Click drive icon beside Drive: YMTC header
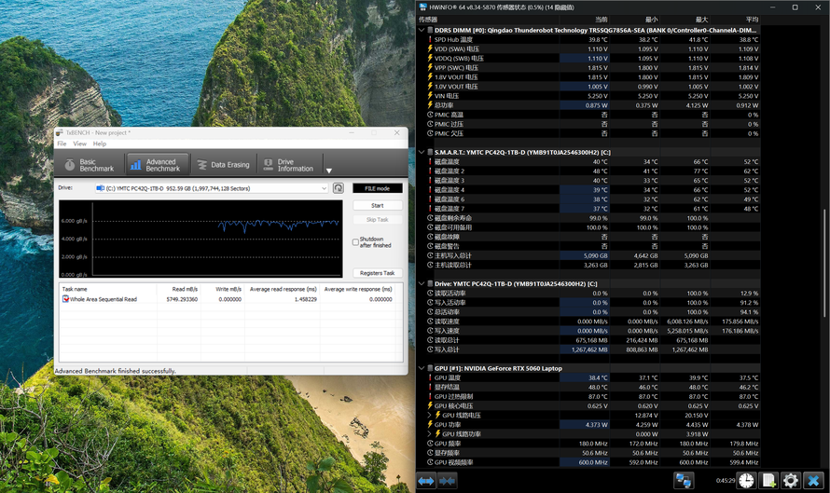The height and width of the screenshot is (493, 830). (430, 283)
